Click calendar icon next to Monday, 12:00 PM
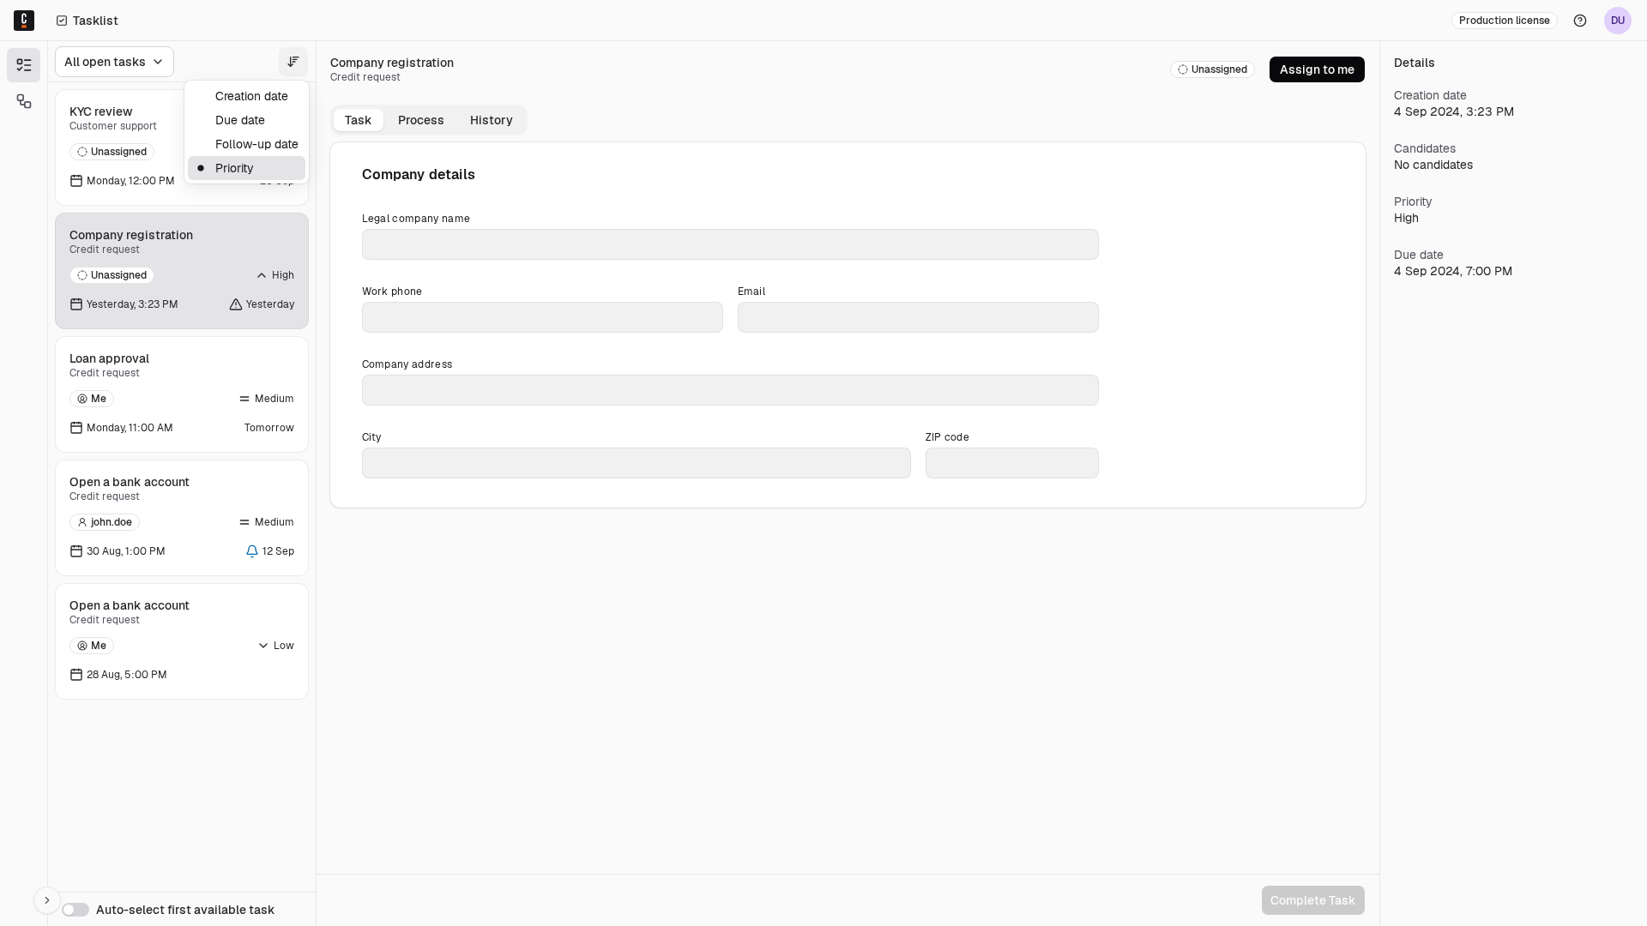1647x926 pixels. click(76, 181)
